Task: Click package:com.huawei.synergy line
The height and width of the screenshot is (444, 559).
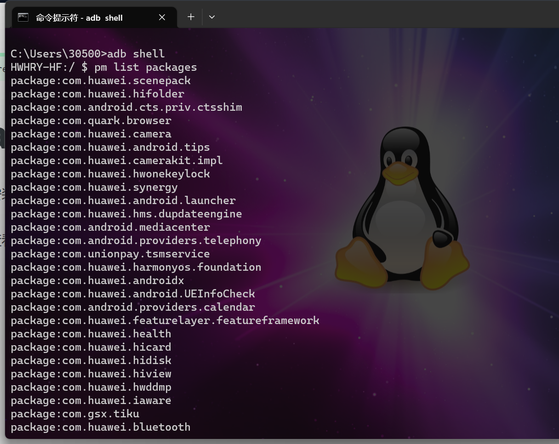Action: coord(94,187)
